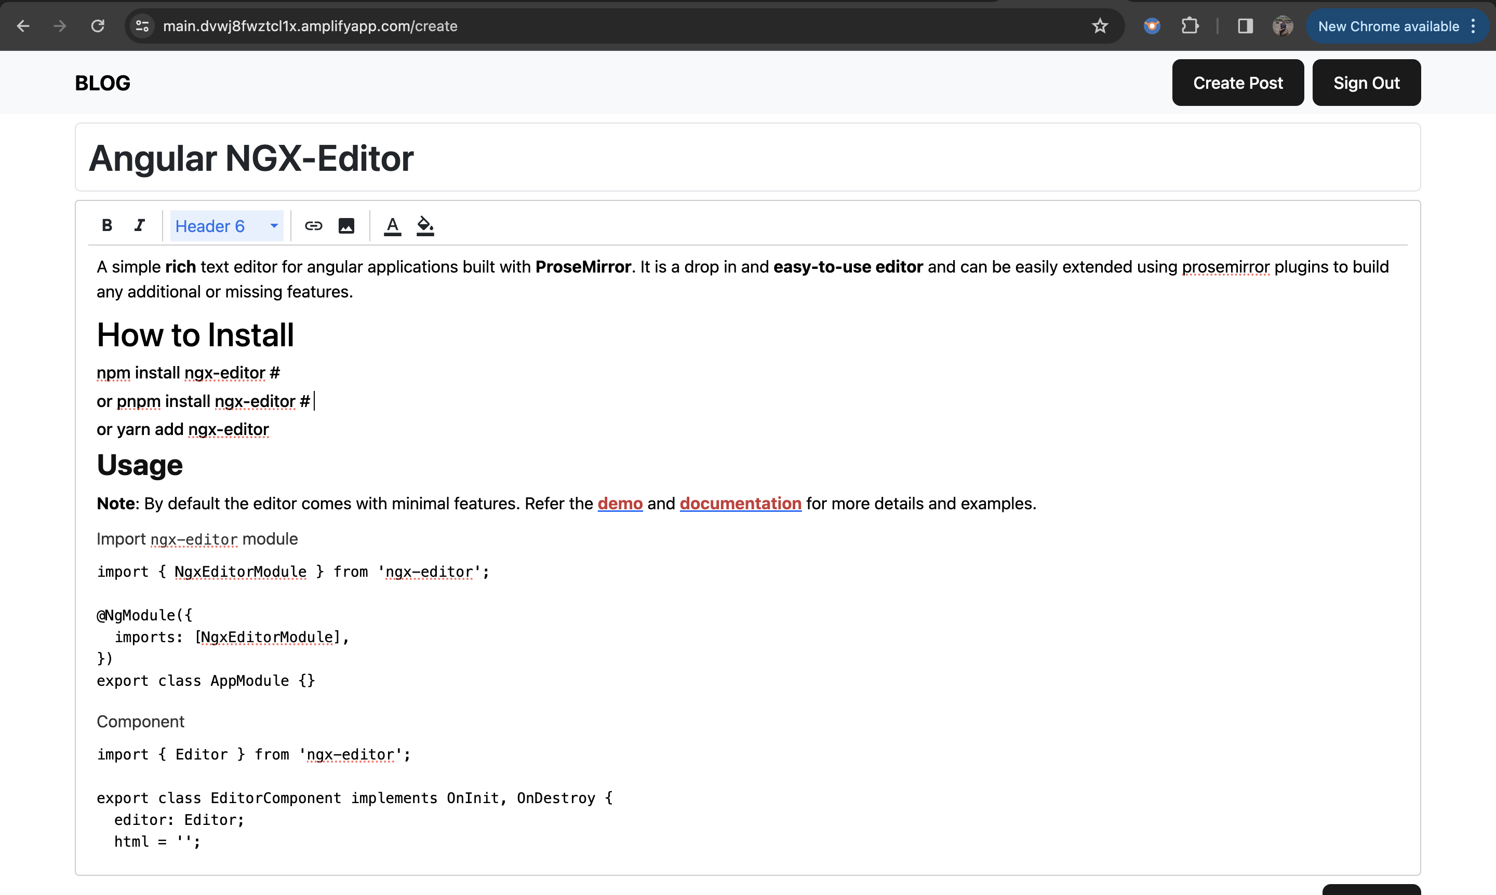Screen dimensions: 1496x895
Task: Click the Create Post button
Action: click(1237, 83)
